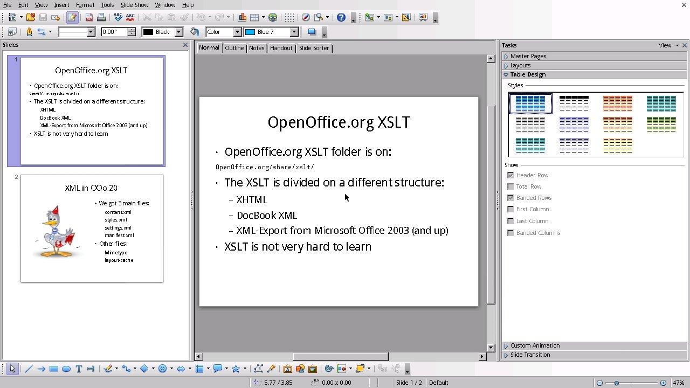Toggle the Banded Columns checkbox
This screenshot has height=388, width=690.
[510, 233]
